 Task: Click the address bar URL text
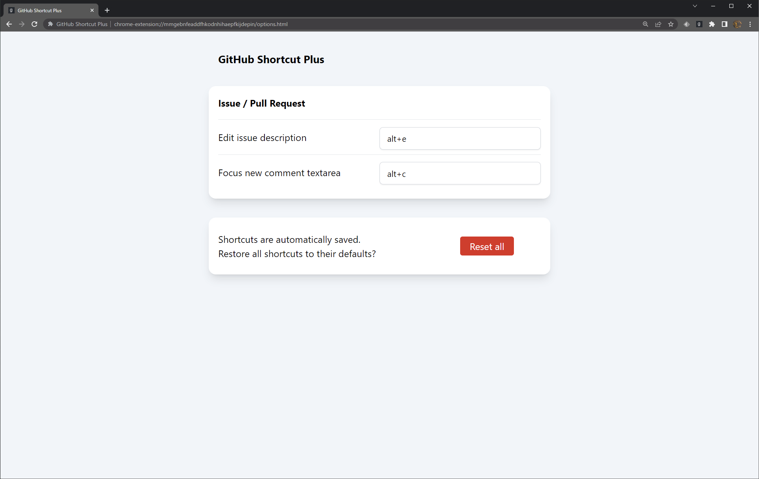(201, 24)
